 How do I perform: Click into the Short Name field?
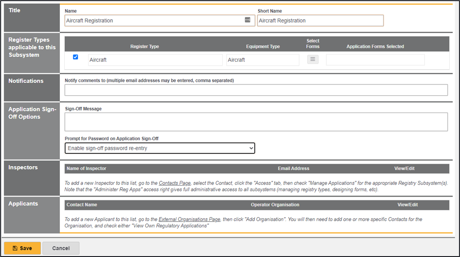point(320,21)
